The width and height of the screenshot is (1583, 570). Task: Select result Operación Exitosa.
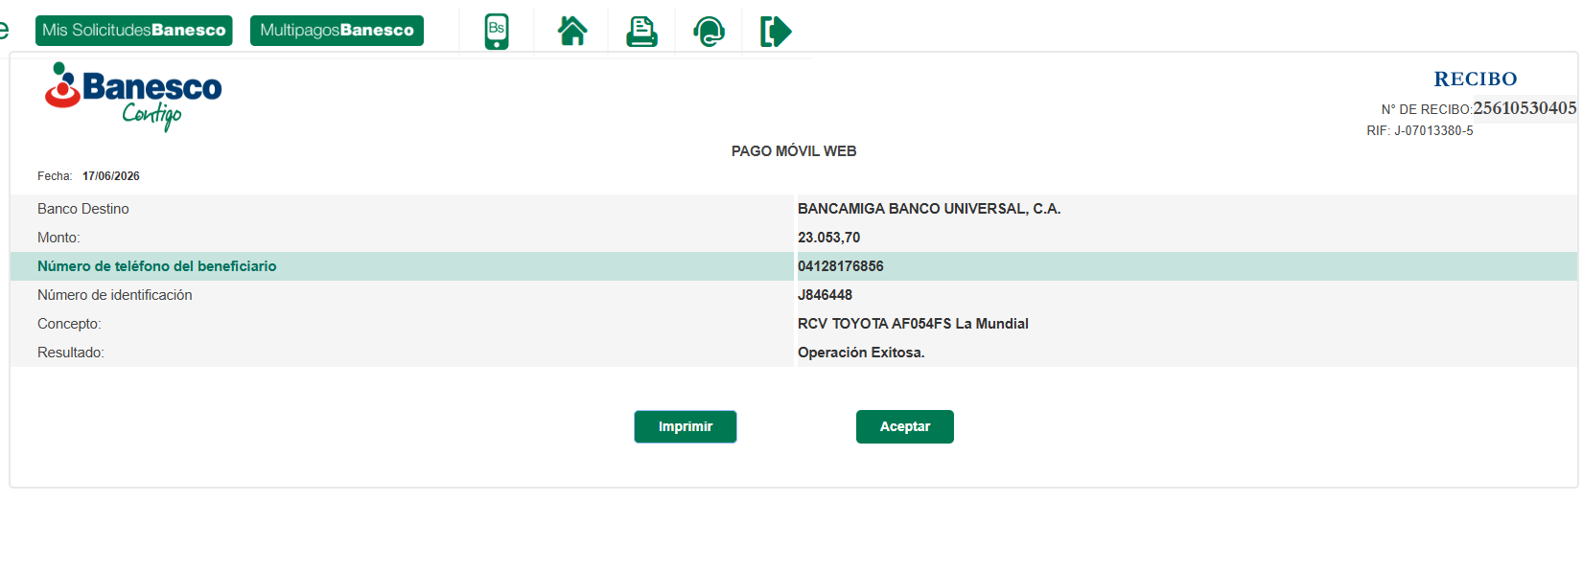(861, 353)
